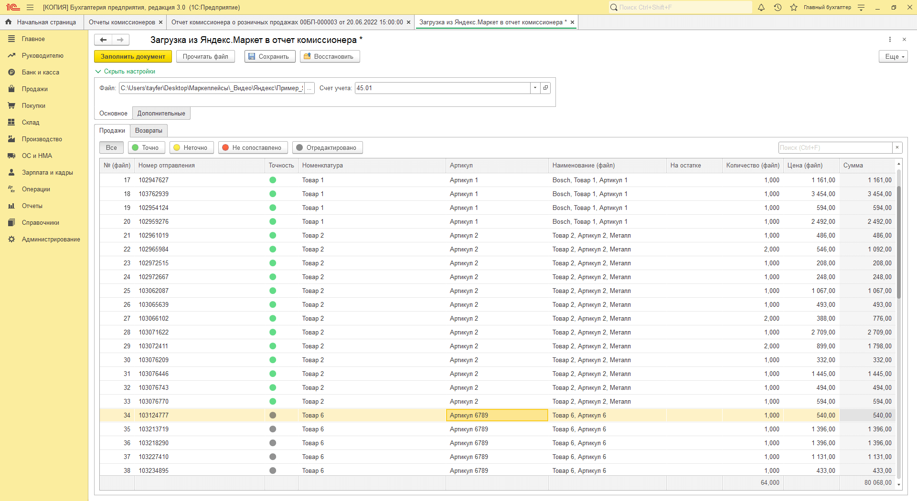Open the Дополнительные settings tab
The image size is (917, 501).
161,114
